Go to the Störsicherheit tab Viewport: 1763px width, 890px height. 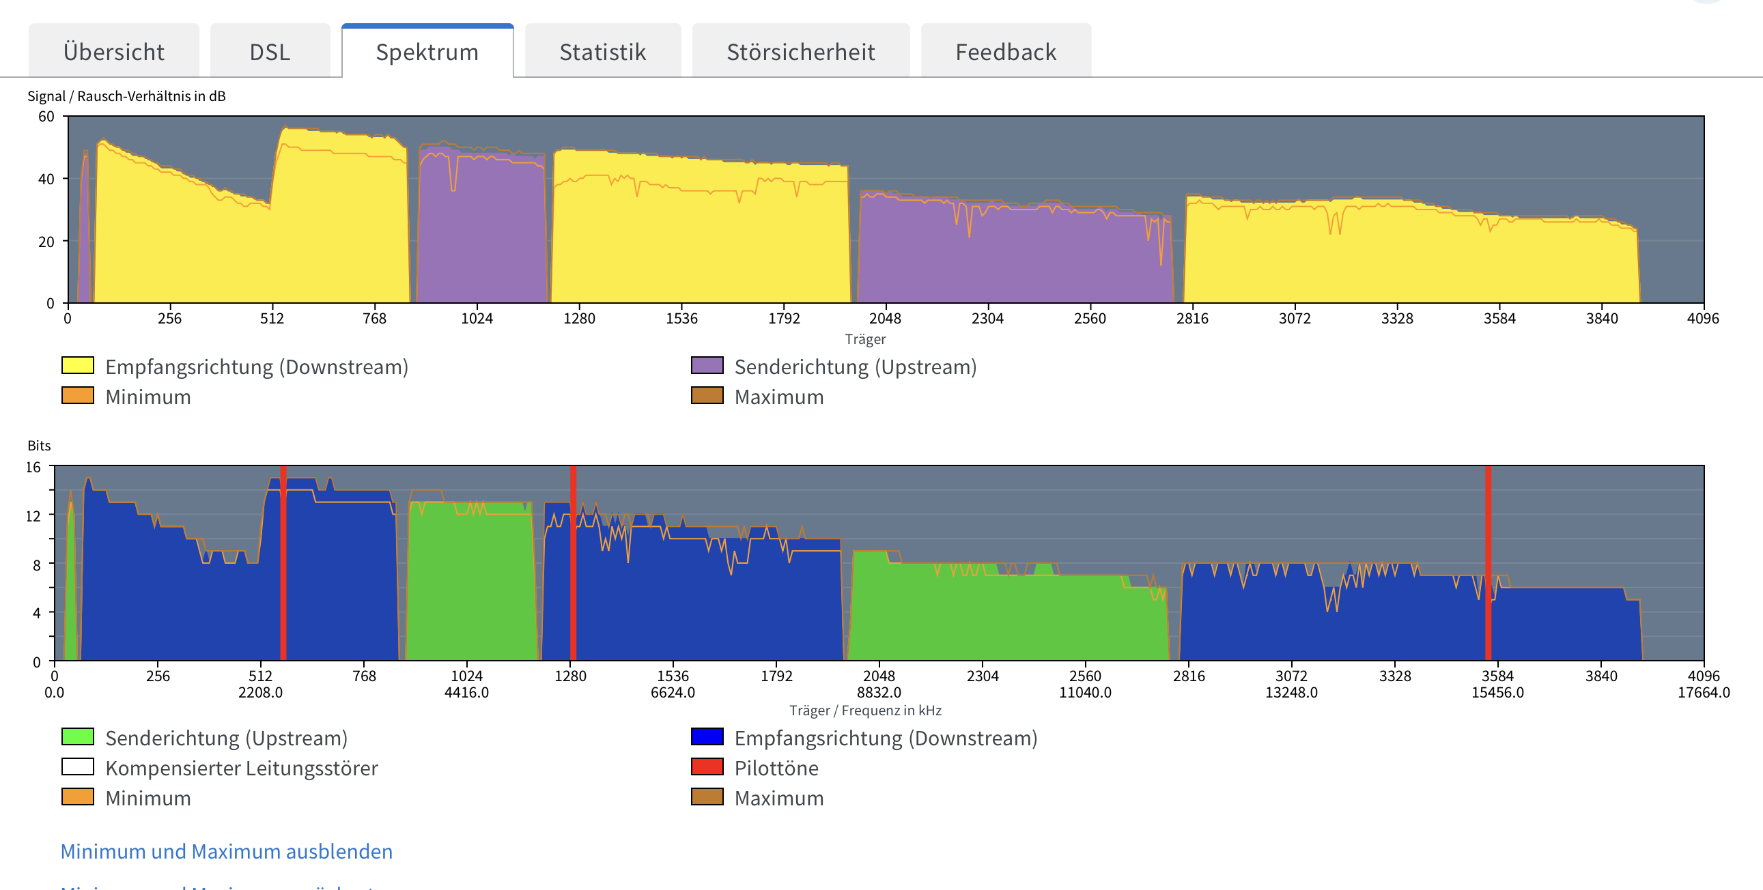click(801, 52)
